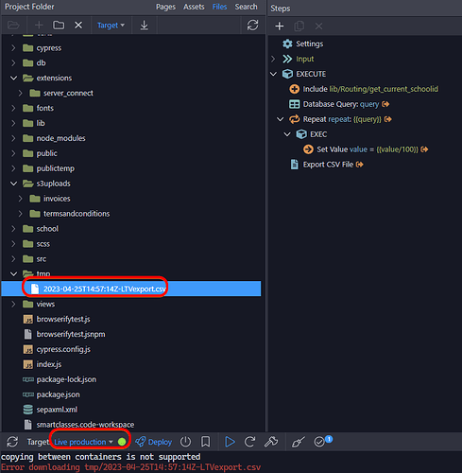The image size is (462, 473).
Task: Switch to the Assets tab
Action: tap(194, 7)
